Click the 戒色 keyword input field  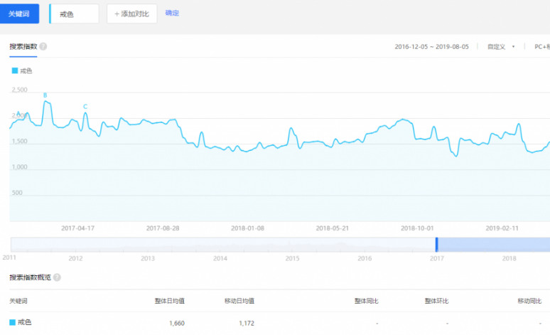pyautogui.click(x=75, y=14)
